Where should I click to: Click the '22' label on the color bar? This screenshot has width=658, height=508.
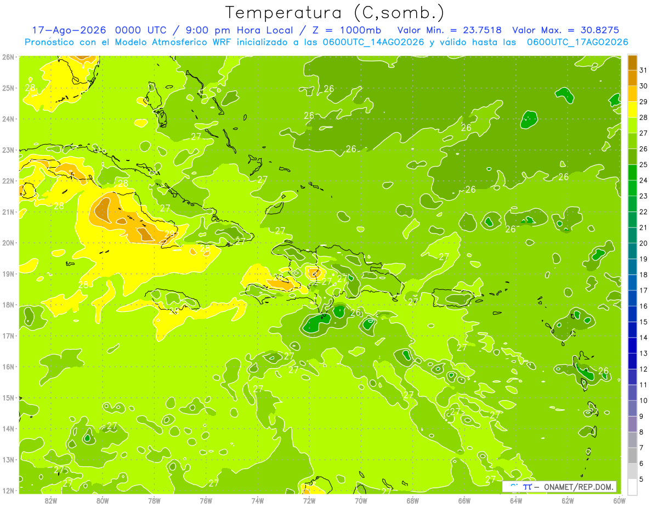pos(644,212)
